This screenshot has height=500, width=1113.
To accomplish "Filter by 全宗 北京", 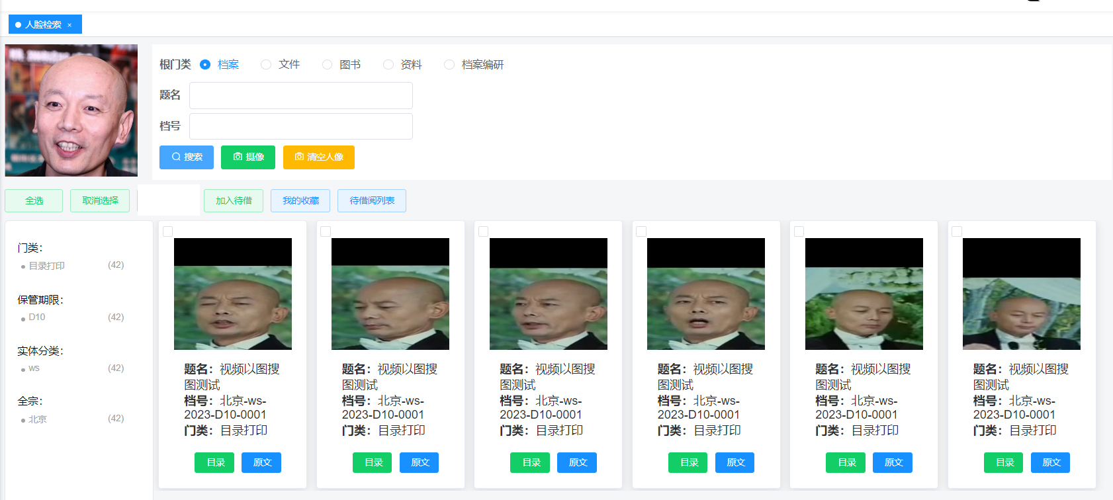I will (x=38, y=419).
